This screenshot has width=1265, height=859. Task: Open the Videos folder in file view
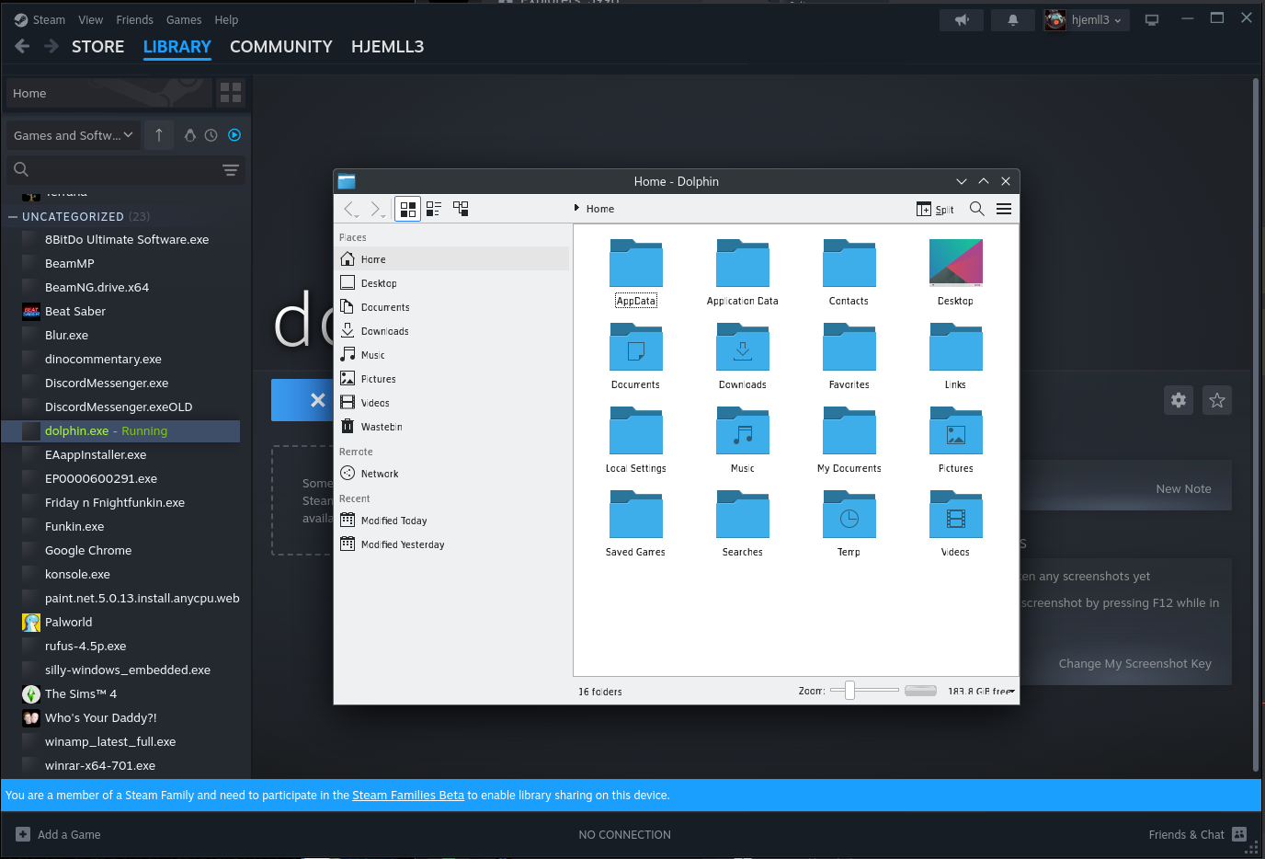(x=955, y=524)
